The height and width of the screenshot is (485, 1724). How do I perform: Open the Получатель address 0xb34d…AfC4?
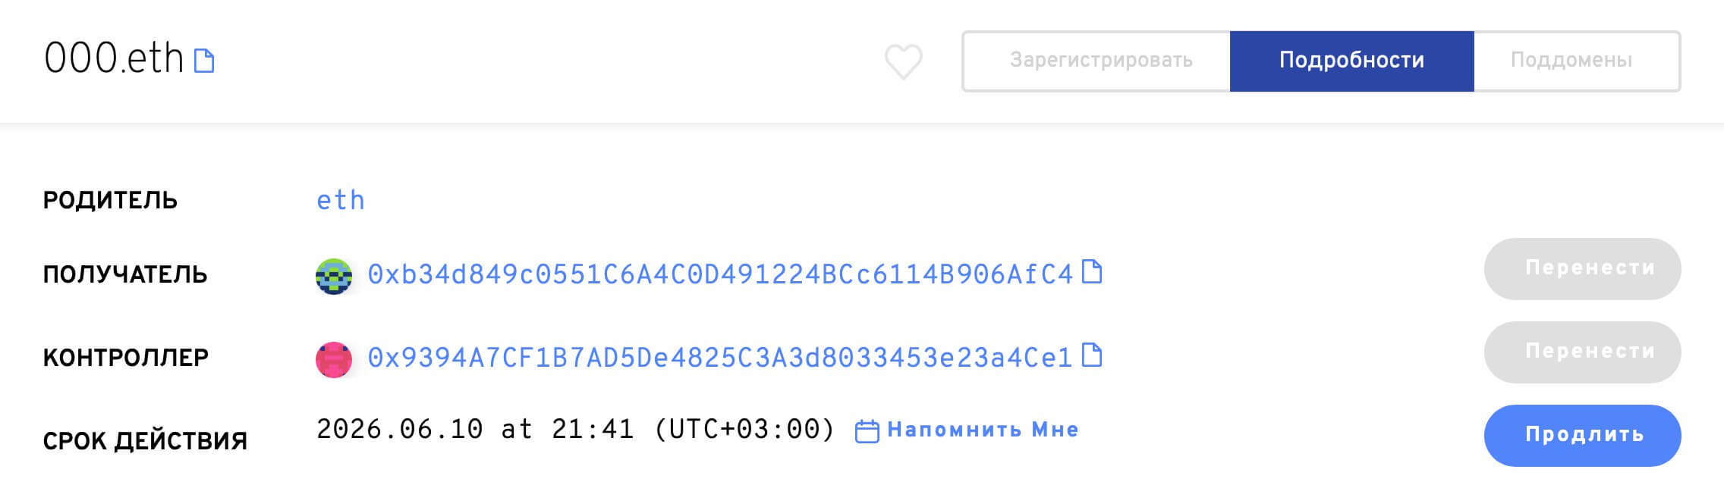[x=719, y=274]
